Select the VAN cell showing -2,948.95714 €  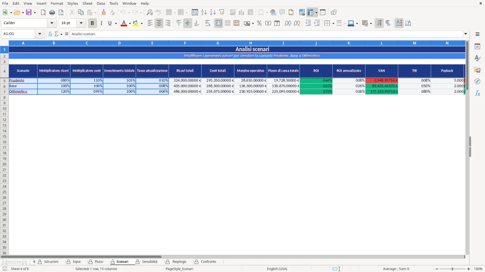click(382, 80)
